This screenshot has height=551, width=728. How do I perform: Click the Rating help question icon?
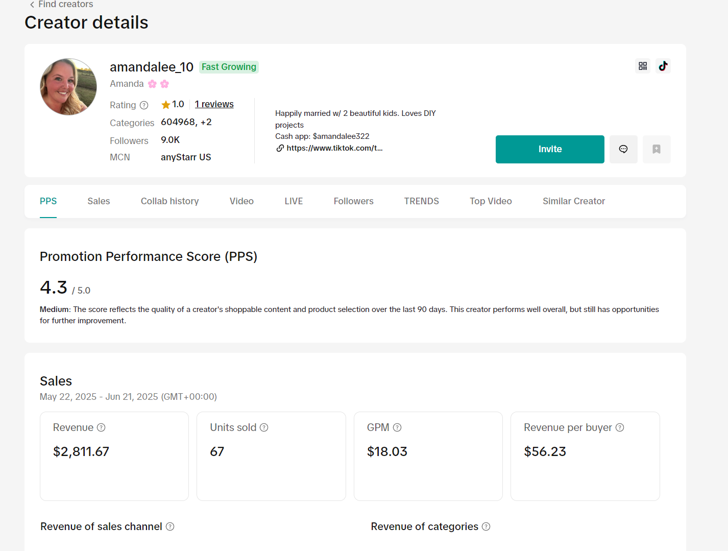click(x=144, y=105)
